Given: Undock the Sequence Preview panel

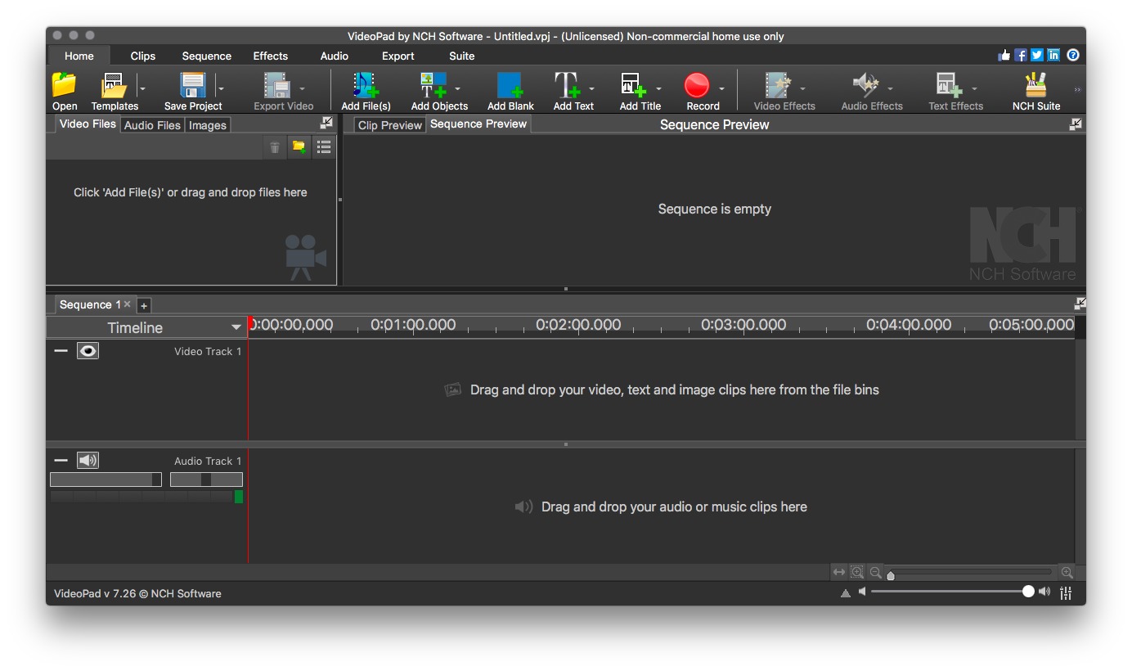Looking at the screenshot, I should [1076, 124].
